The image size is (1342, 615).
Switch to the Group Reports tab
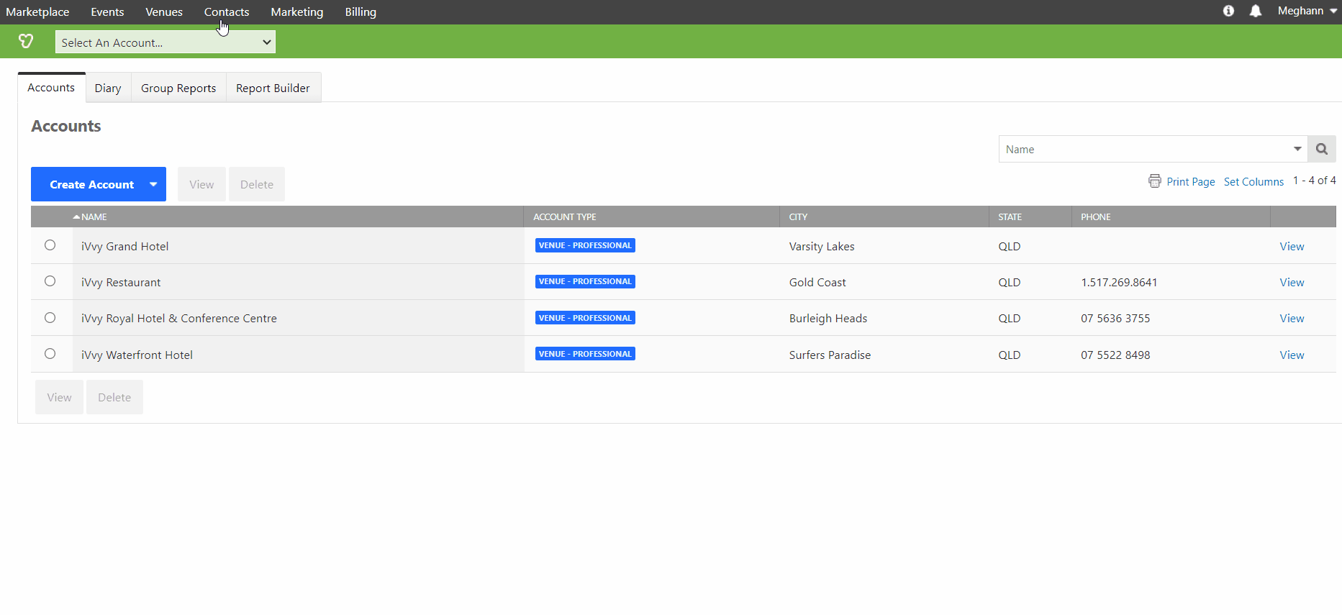point(178,88)
